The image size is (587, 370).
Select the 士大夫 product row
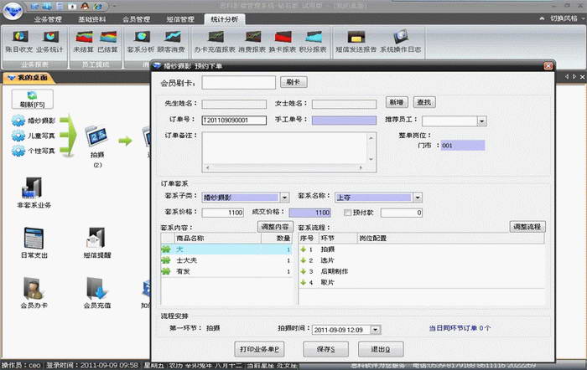point(226,260)
